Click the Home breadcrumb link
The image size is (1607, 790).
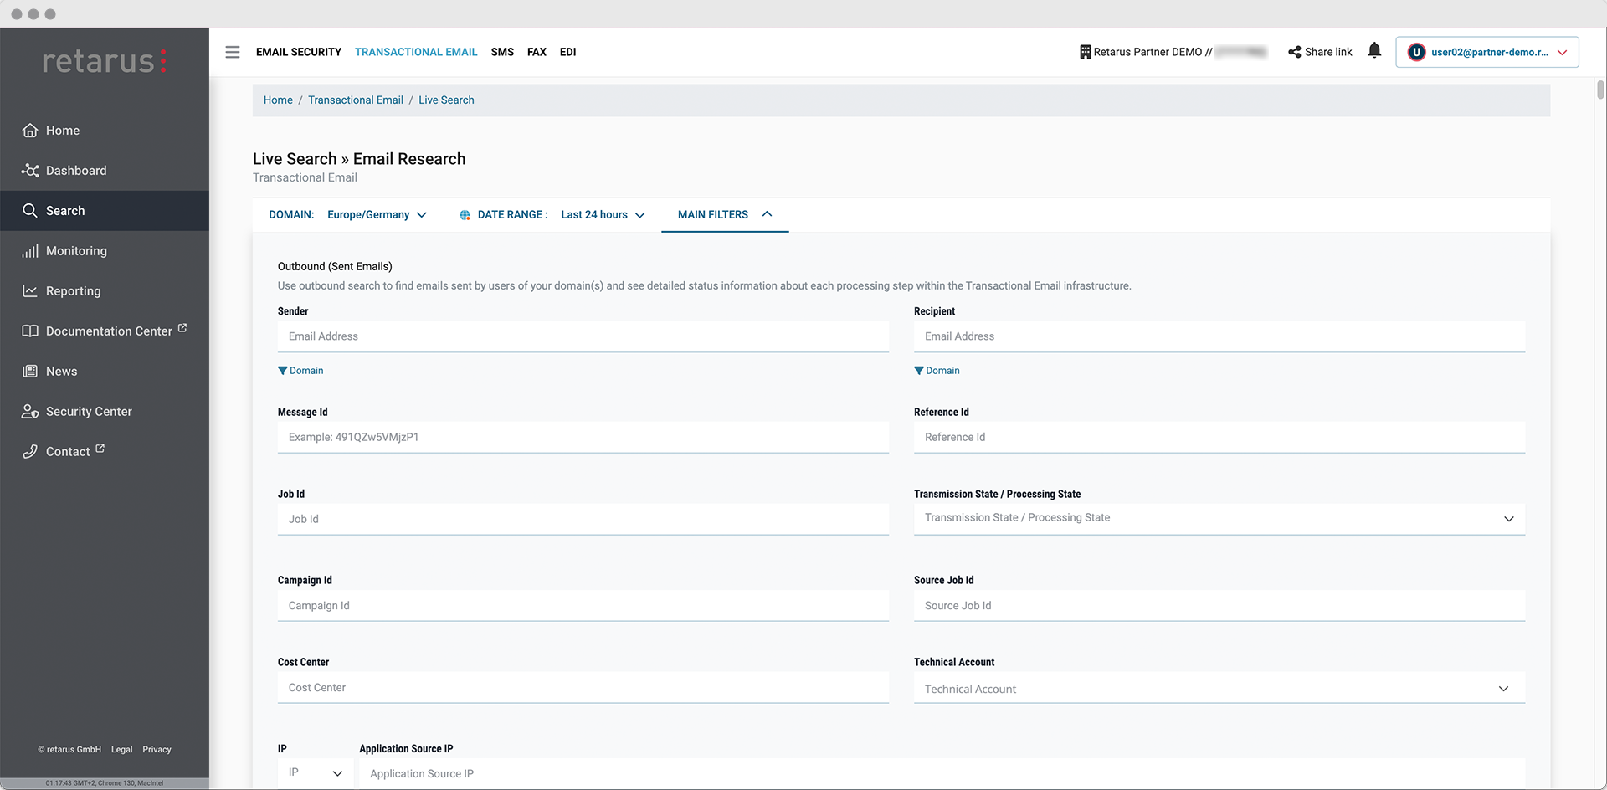click(x=278, y=100)
